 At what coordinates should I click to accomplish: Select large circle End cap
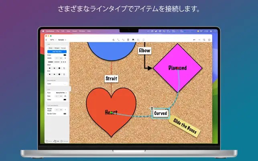[59, 74]
